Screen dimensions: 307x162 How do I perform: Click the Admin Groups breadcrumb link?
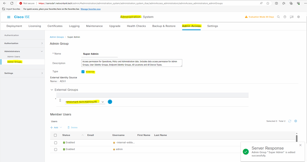57,37
